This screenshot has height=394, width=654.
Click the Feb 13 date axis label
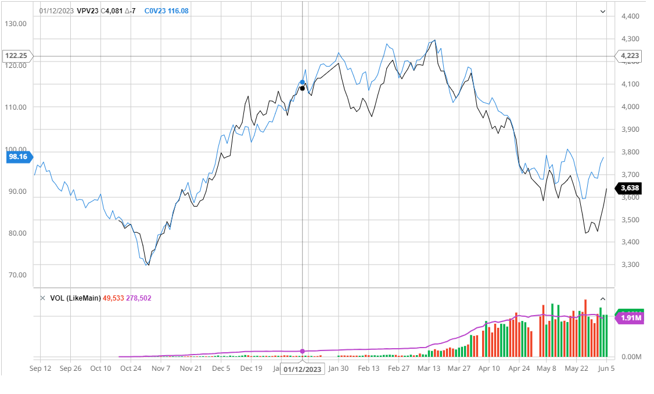(x=369, y=368)
